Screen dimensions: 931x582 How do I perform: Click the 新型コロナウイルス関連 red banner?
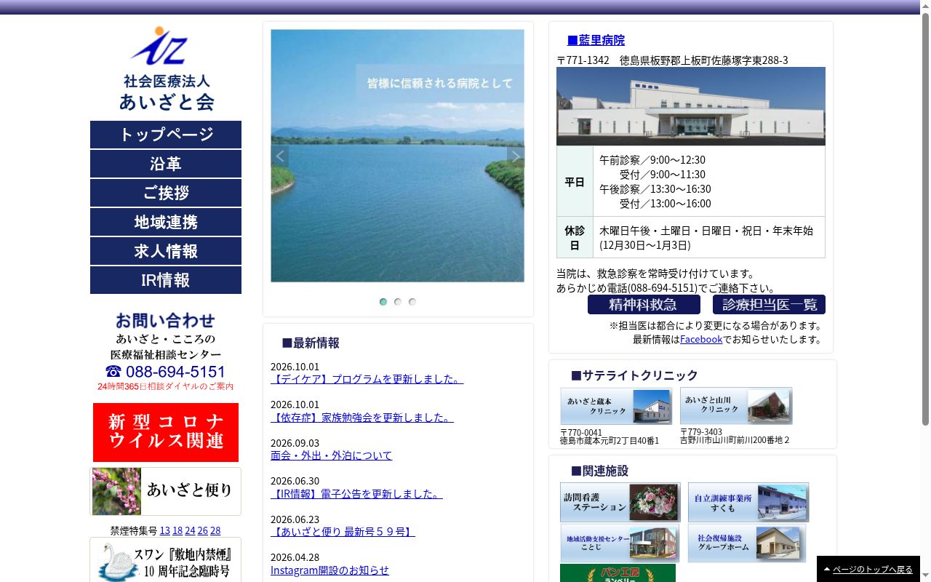(166, 432)
